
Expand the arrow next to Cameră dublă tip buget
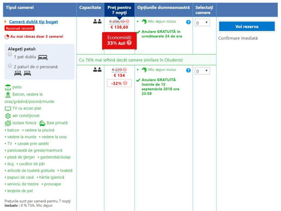6,22
